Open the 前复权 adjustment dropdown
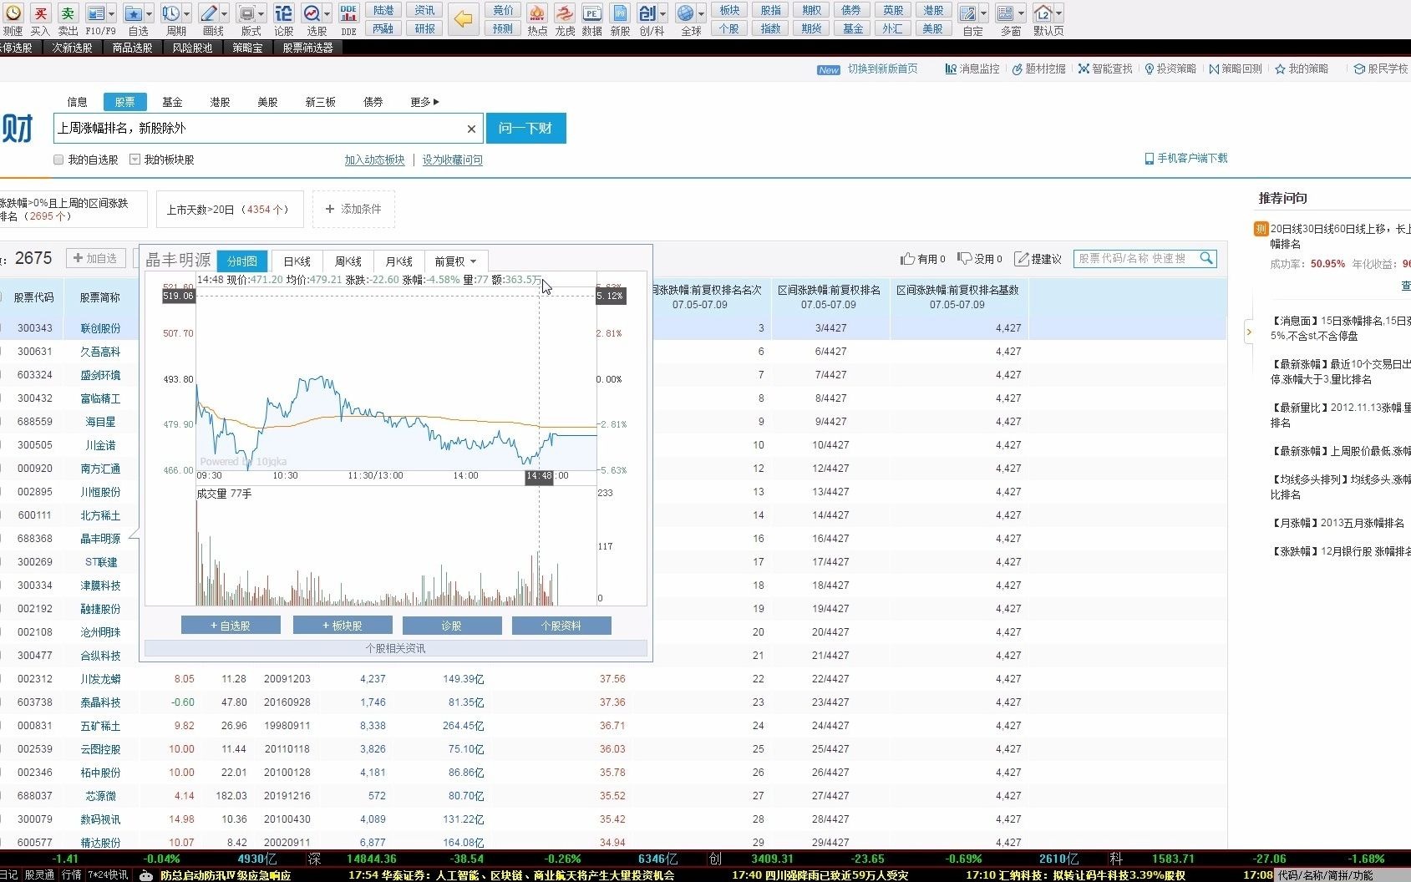This screenshot has height=882, width=1411. (455, 261)
